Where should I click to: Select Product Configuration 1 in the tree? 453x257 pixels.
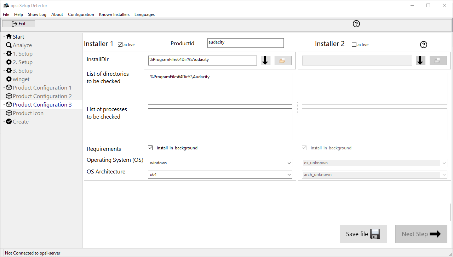[x=42, y=87]
